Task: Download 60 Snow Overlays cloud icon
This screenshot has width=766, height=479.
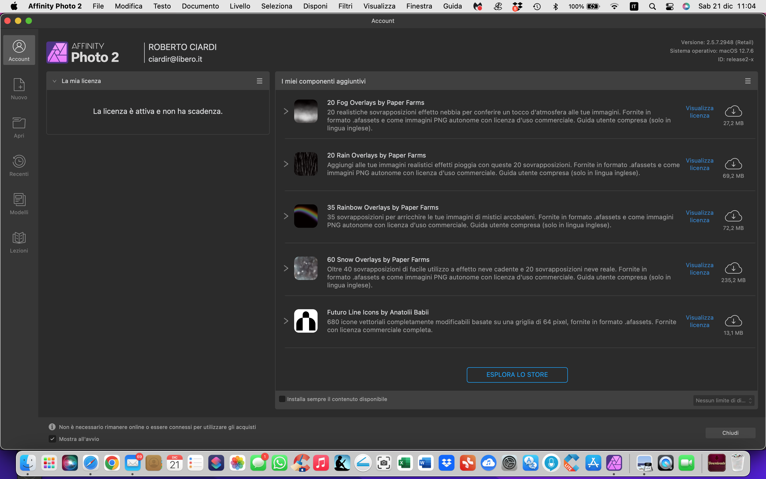Action: pyautogui.click(x=733, y=268)
